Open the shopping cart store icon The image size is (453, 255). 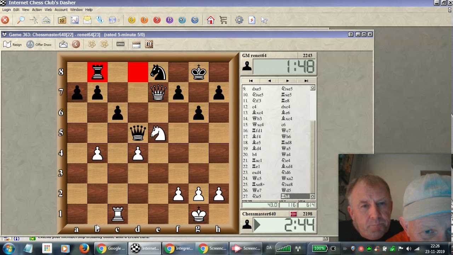(223, 20)
